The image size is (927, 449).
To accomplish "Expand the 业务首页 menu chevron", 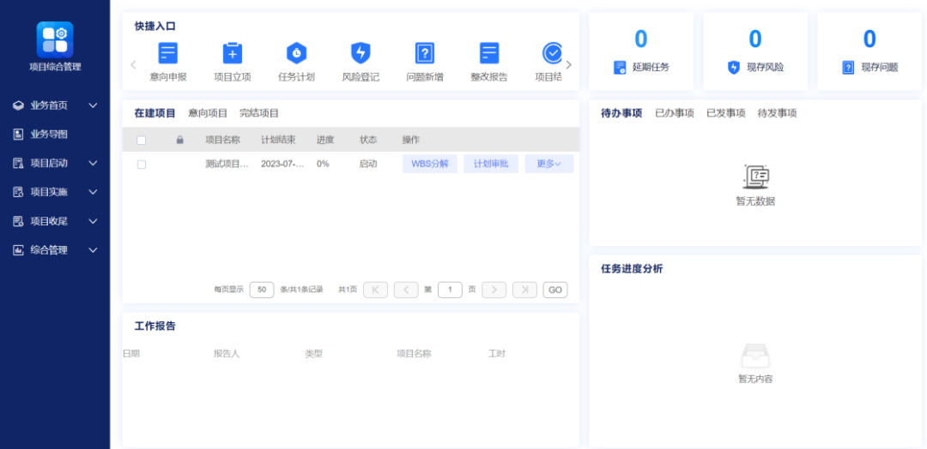I will pos(93,105).
